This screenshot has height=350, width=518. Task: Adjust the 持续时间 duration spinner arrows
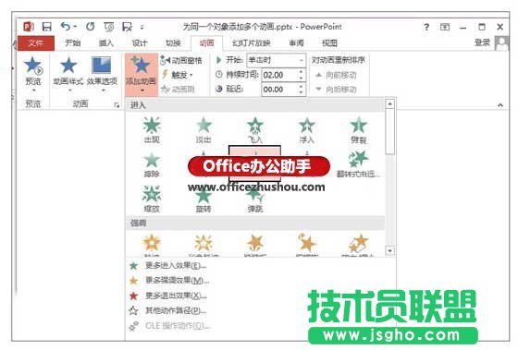(x=301, y=75)
